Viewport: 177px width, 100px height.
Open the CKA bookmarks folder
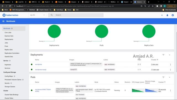click(x=76, y=10)
